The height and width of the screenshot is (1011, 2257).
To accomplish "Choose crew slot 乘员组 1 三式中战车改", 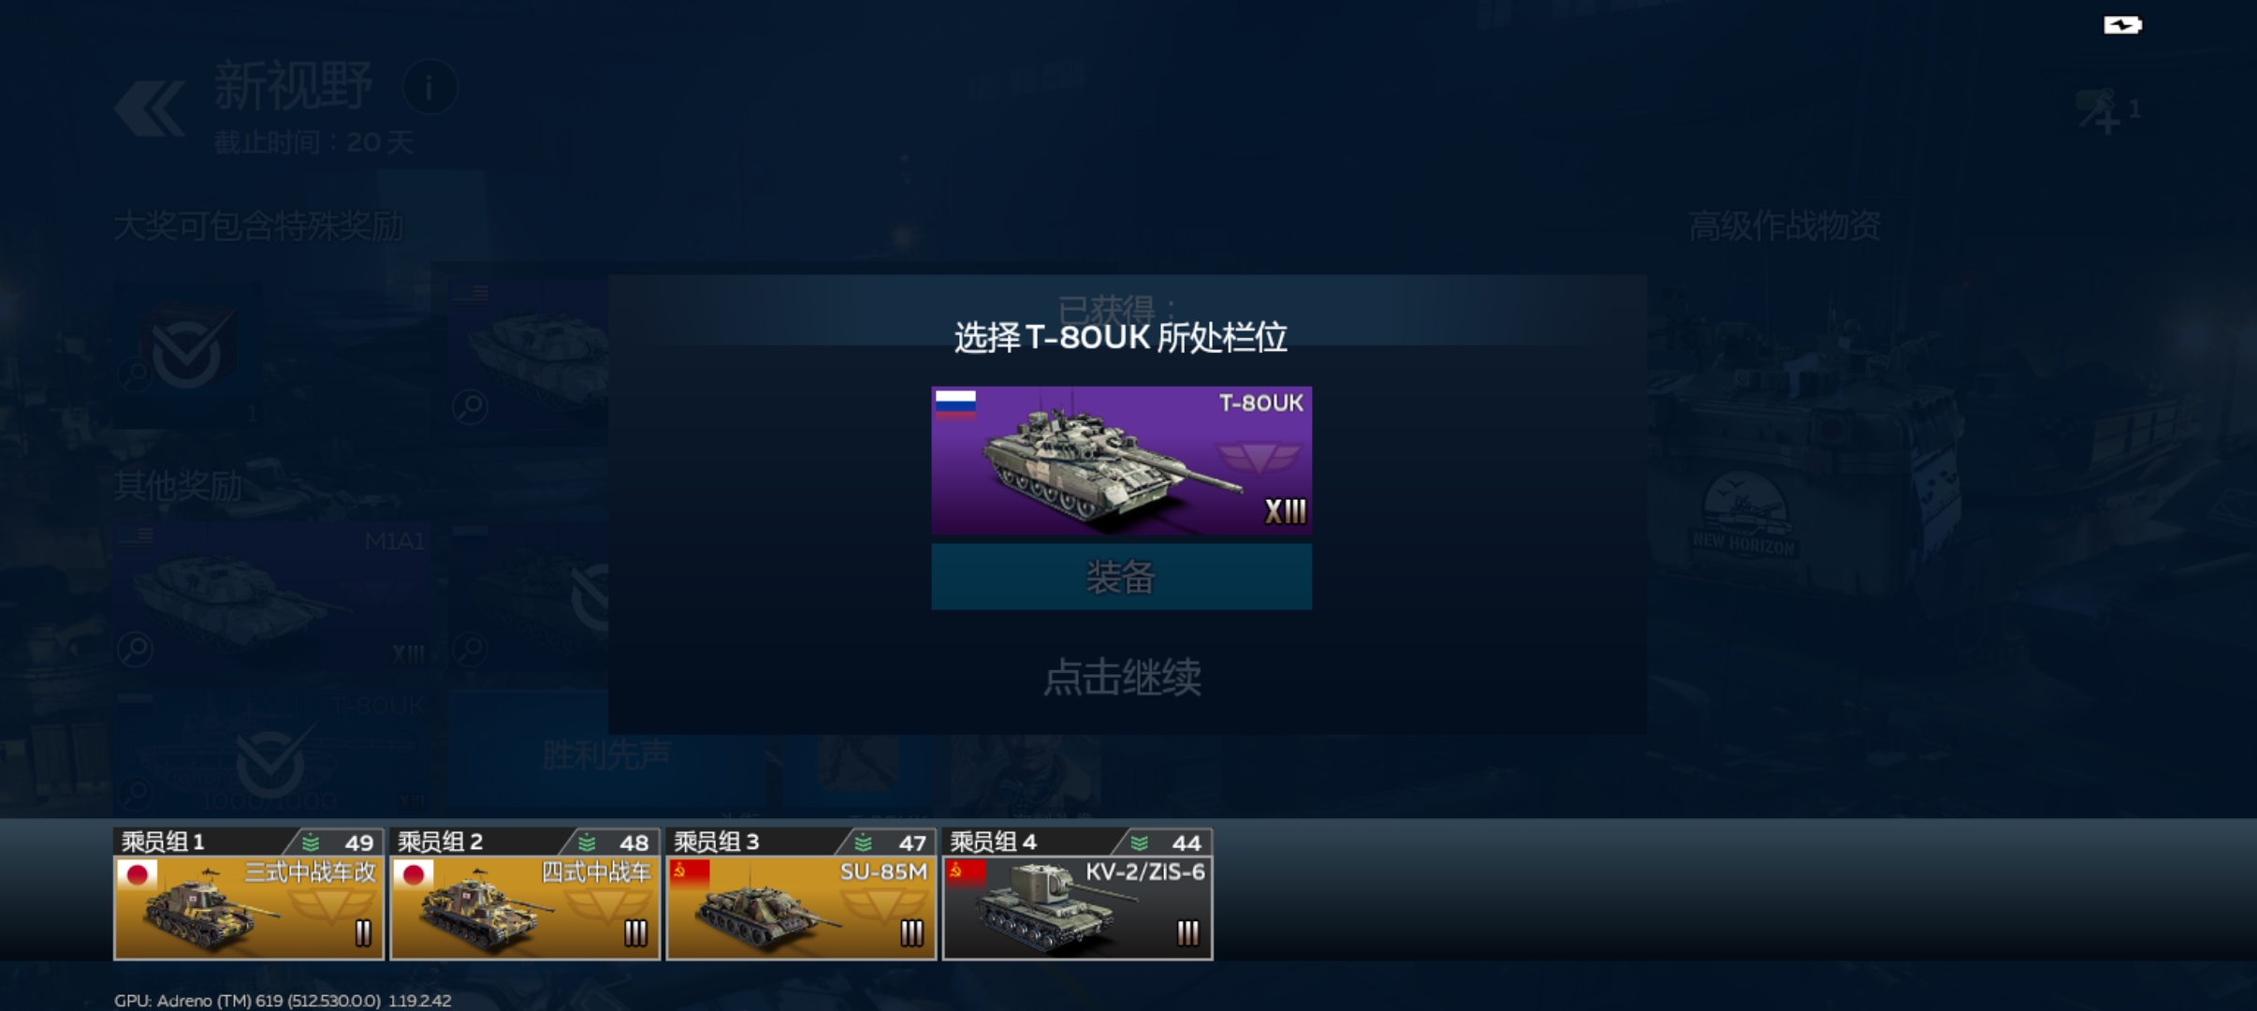I will coord(249,894).
